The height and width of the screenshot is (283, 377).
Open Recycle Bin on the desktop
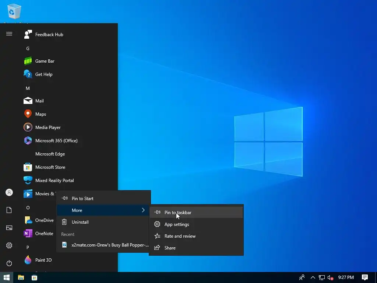(x=14, y=11)
